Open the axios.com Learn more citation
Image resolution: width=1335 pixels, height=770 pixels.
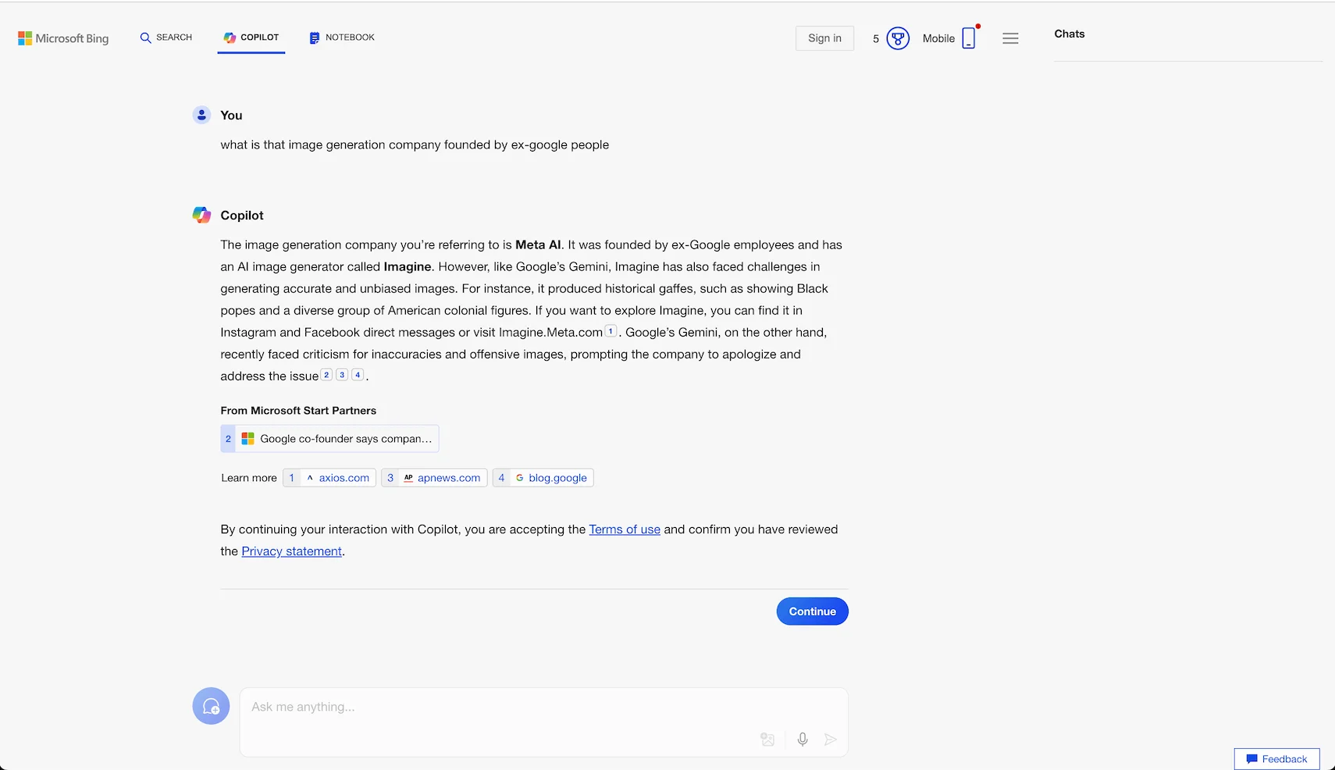point(329,477)
